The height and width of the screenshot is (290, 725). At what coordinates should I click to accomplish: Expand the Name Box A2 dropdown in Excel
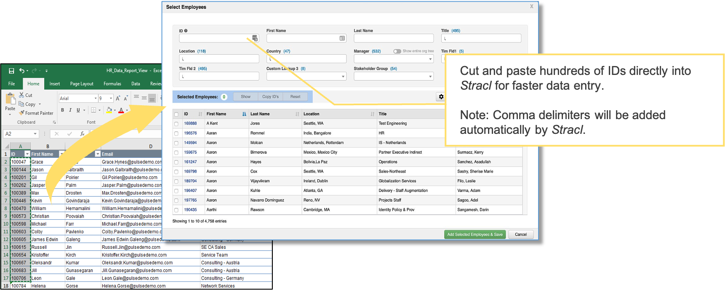pos(35,134)
